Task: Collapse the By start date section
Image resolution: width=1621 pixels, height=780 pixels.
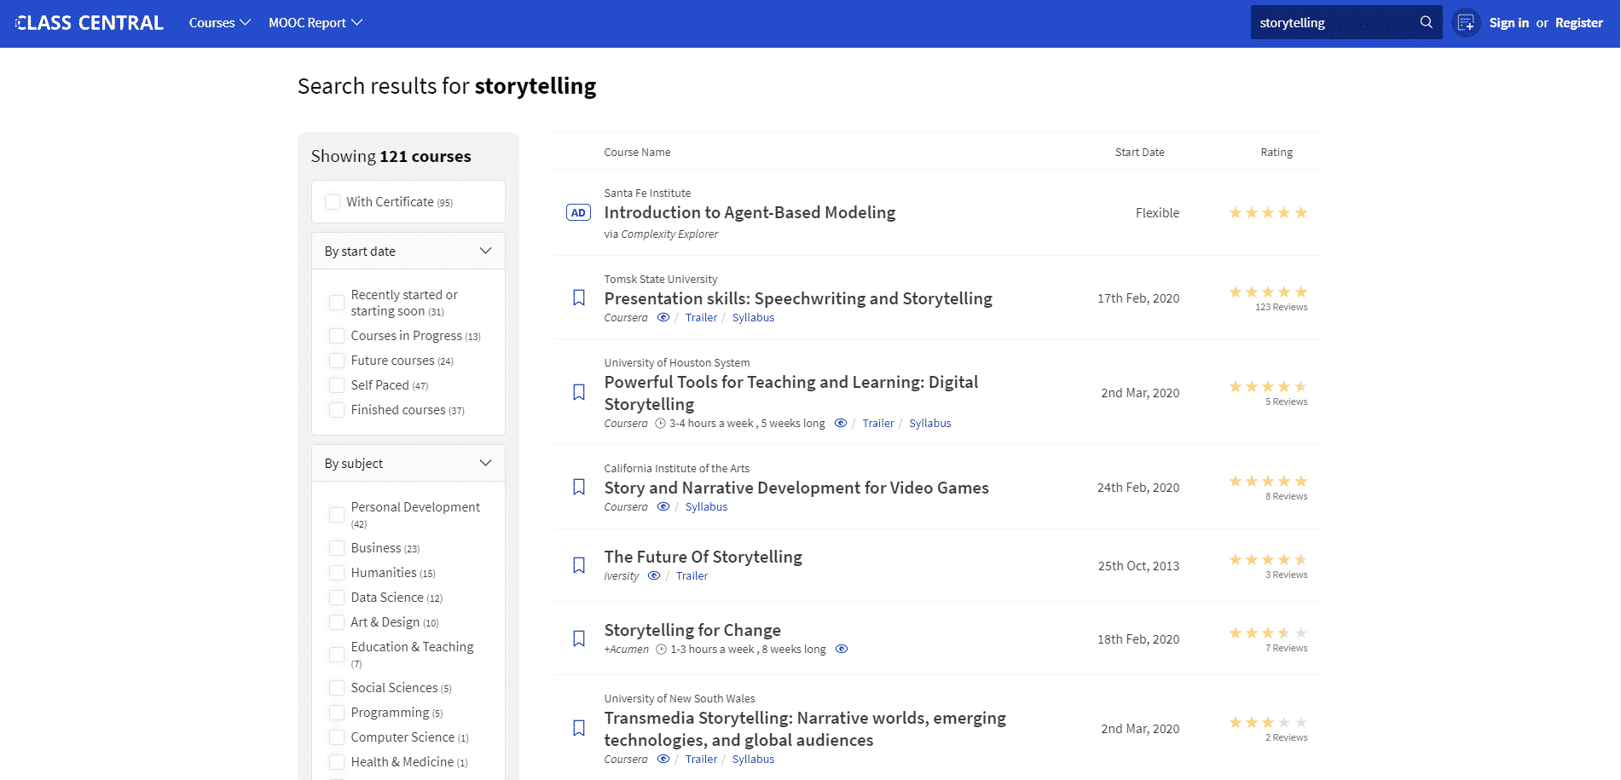Action: (408, 251)
